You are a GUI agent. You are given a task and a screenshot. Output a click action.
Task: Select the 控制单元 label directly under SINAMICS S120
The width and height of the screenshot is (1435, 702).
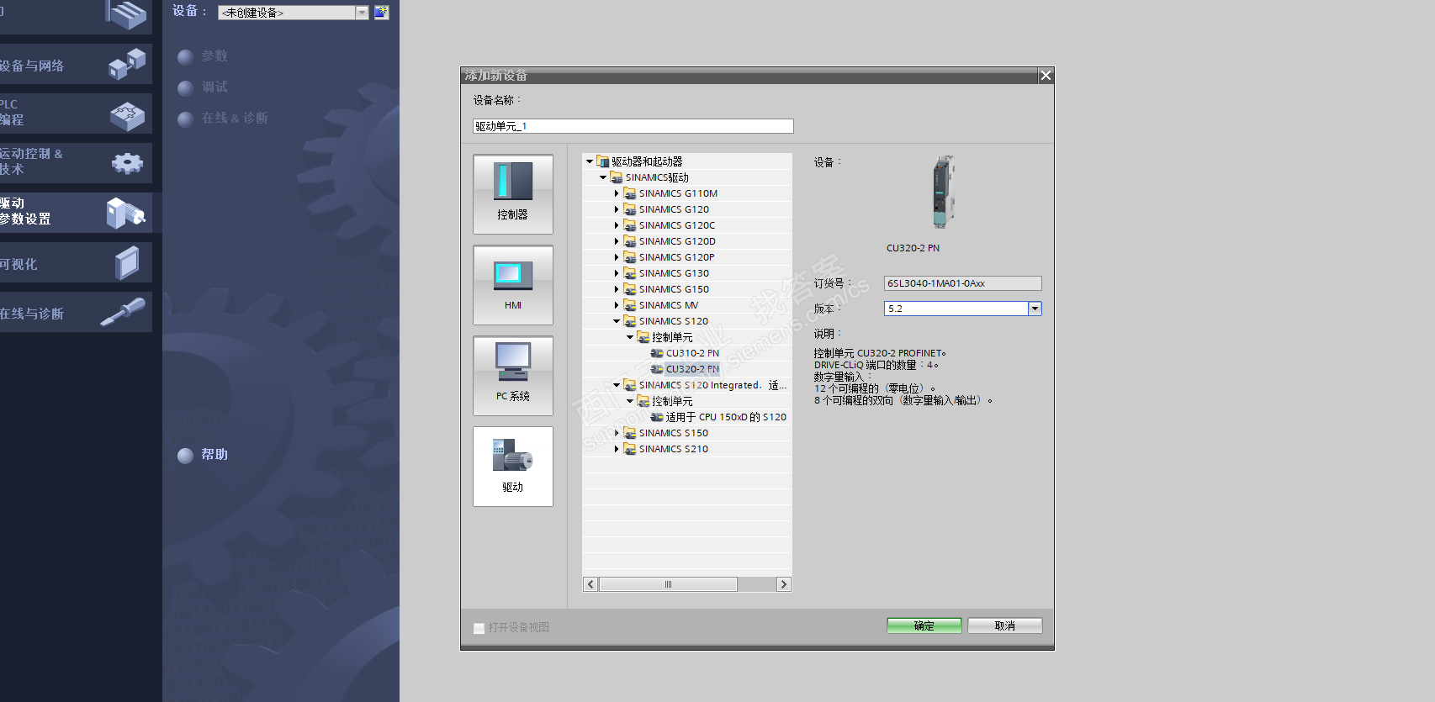pyautogui.click(x=673, y=337)
